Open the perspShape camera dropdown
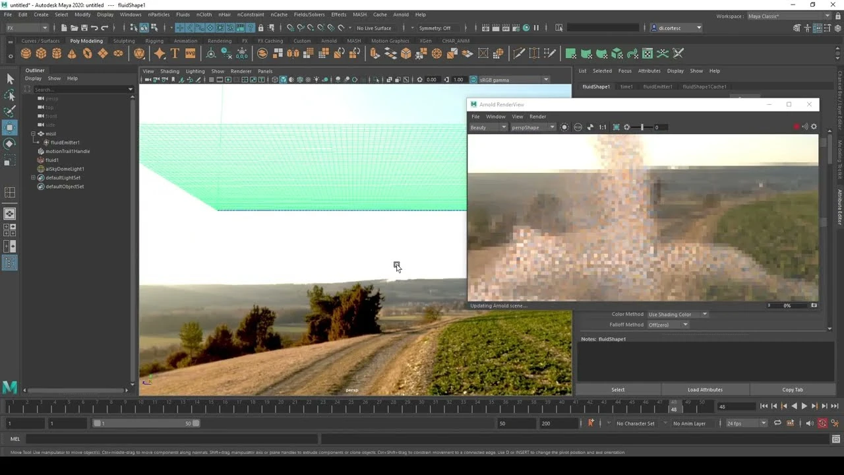Screen dimensions: 844x475 (x=533, y=127)
